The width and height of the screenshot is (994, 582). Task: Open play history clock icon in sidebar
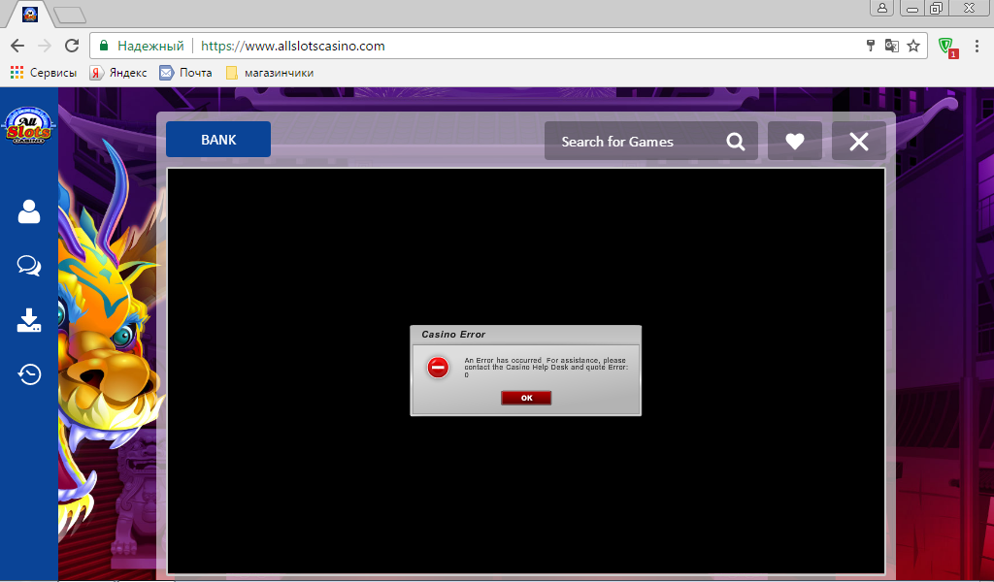pos(29,374)
